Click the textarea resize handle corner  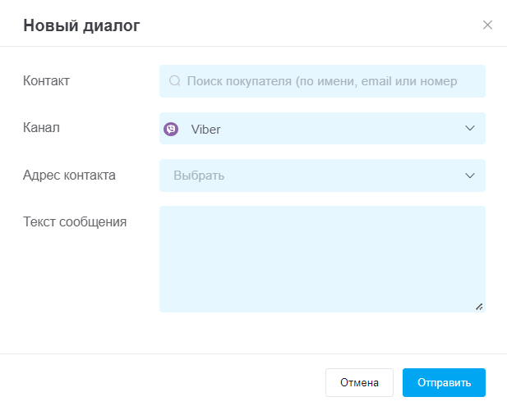click(479, 307)
